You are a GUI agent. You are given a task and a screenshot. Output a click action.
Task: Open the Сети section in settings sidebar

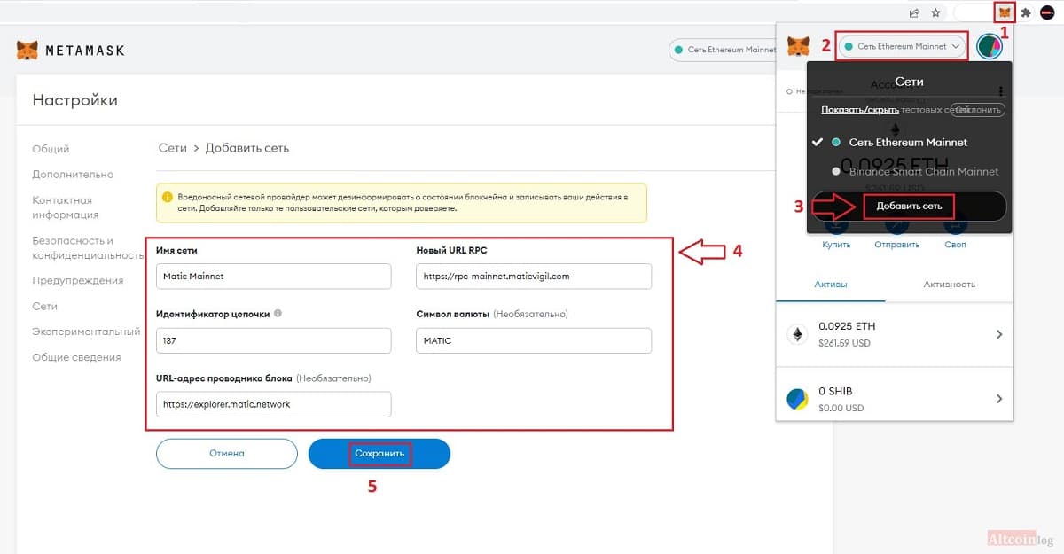click(45, 306)
